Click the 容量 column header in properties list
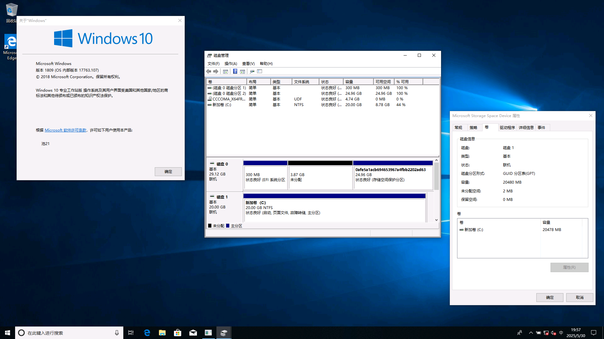This screenshot has width=604, height=339. (x=562, y=223)
